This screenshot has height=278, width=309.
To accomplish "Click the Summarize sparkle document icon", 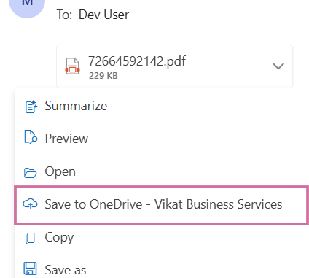I will (31, 107).
